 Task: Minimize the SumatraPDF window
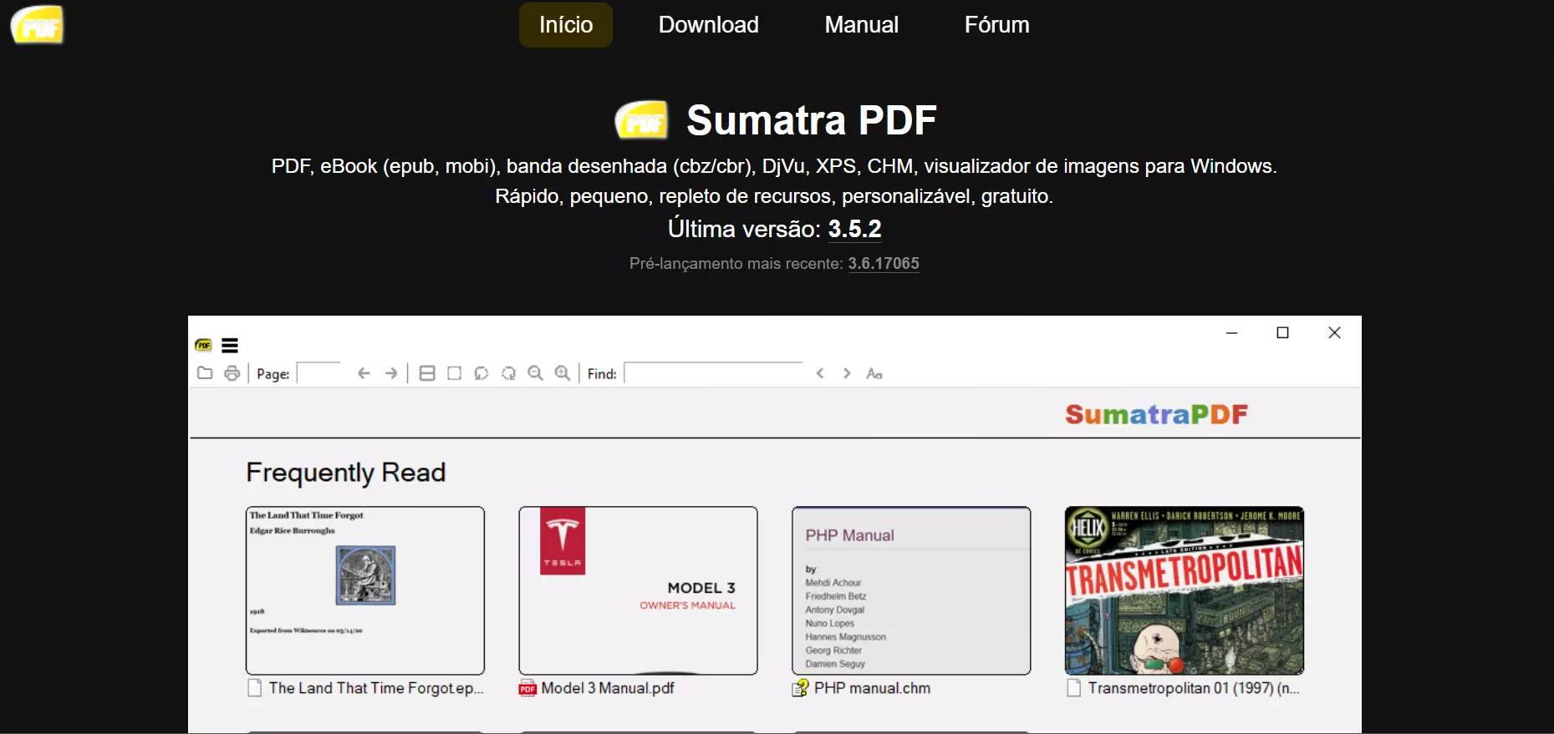tap(1231, 333)
